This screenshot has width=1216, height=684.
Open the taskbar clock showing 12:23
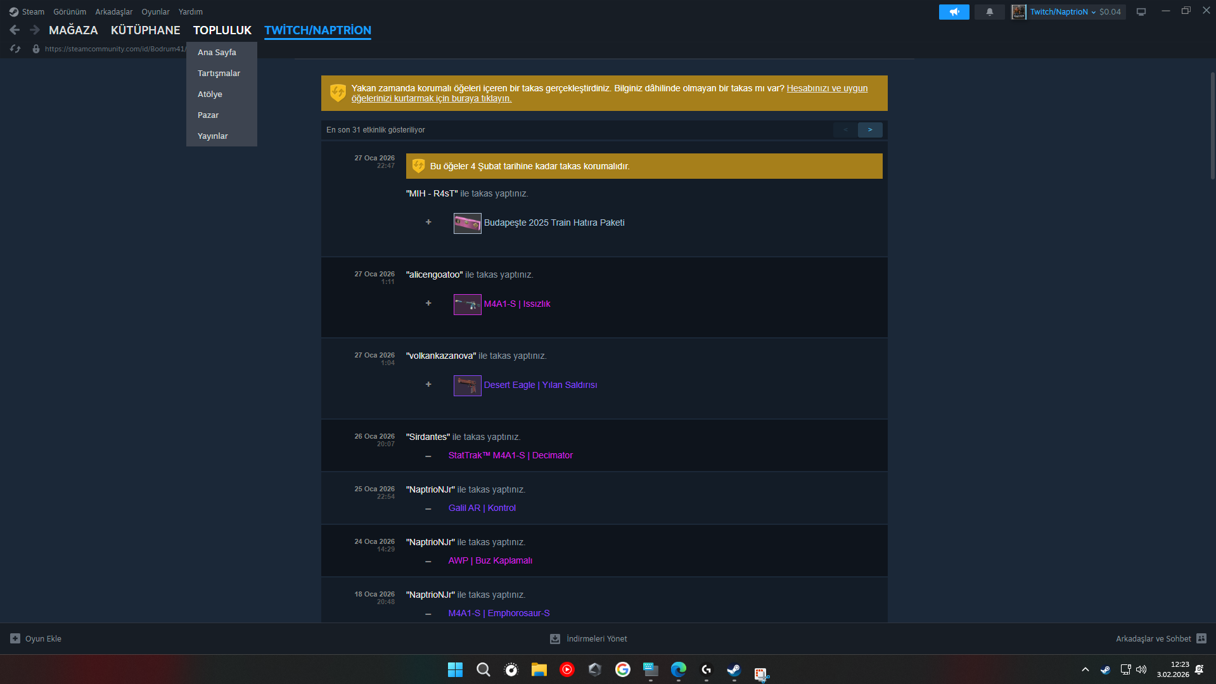tap(1173, 669)
